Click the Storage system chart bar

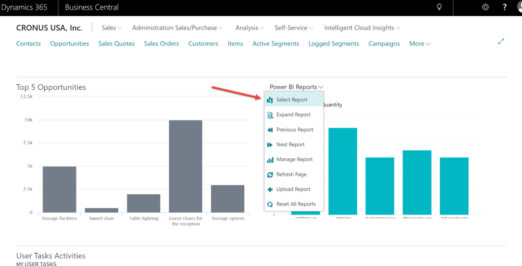[228, 199]
